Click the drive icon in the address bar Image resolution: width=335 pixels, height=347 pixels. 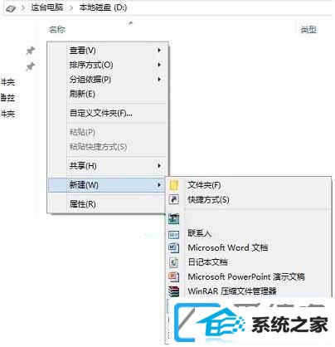click(x=11, y=8)
